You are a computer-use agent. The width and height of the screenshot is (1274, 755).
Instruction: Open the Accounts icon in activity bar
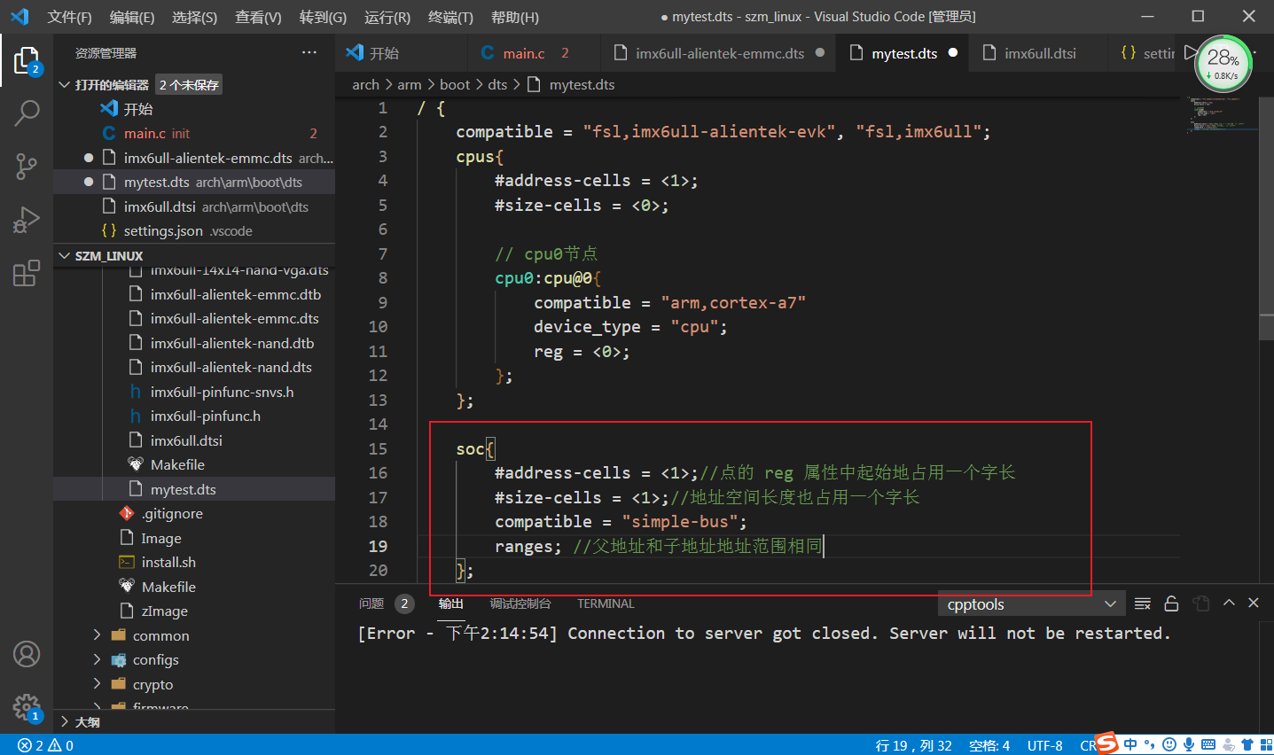tap(27, 654)
